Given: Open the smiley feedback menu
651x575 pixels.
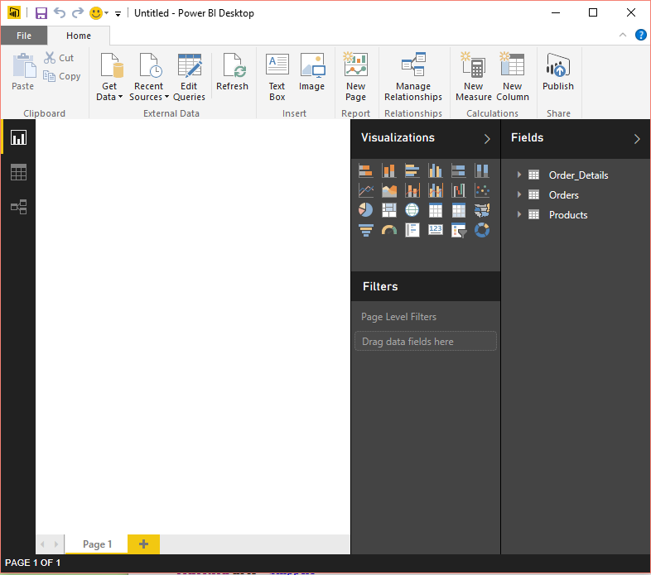Looking at the screenshot, I should click(99, 13).
